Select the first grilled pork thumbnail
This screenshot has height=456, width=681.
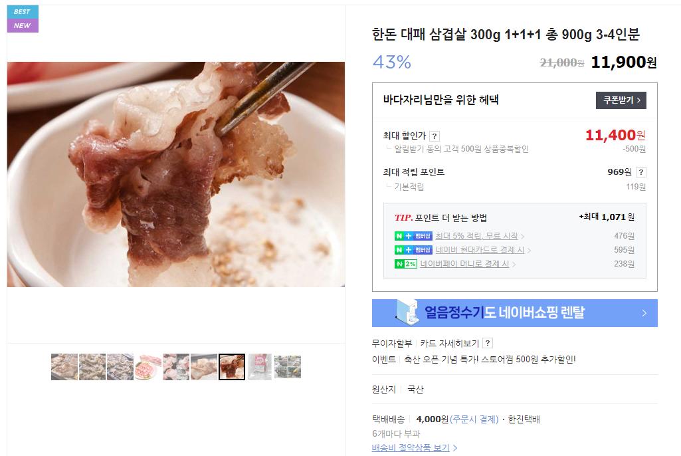(64, 367)
